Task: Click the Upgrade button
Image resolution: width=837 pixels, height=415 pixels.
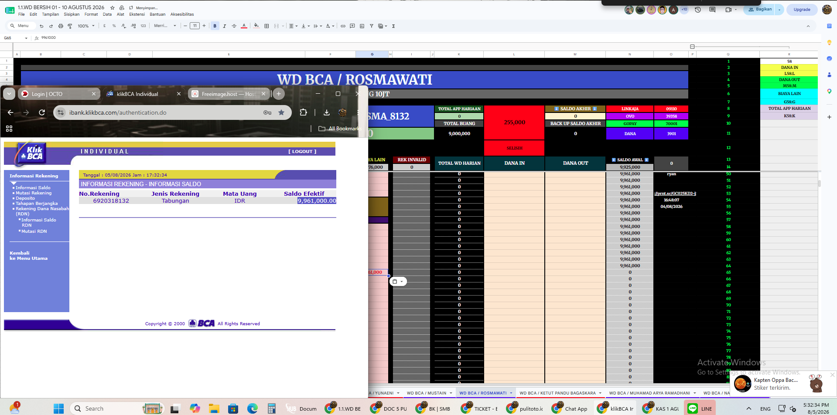Action: click(802, 10)
